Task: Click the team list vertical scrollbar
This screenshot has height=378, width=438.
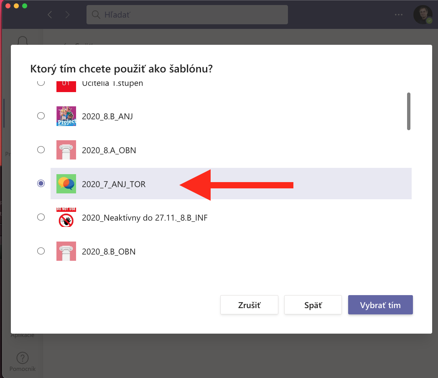Action: [409, 111]
